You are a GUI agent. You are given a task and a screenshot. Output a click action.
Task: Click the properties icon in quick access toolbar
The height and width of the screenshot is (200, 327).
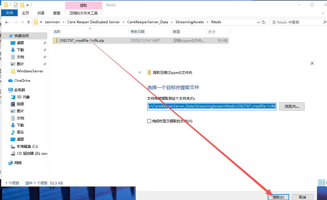coord(16,5)
